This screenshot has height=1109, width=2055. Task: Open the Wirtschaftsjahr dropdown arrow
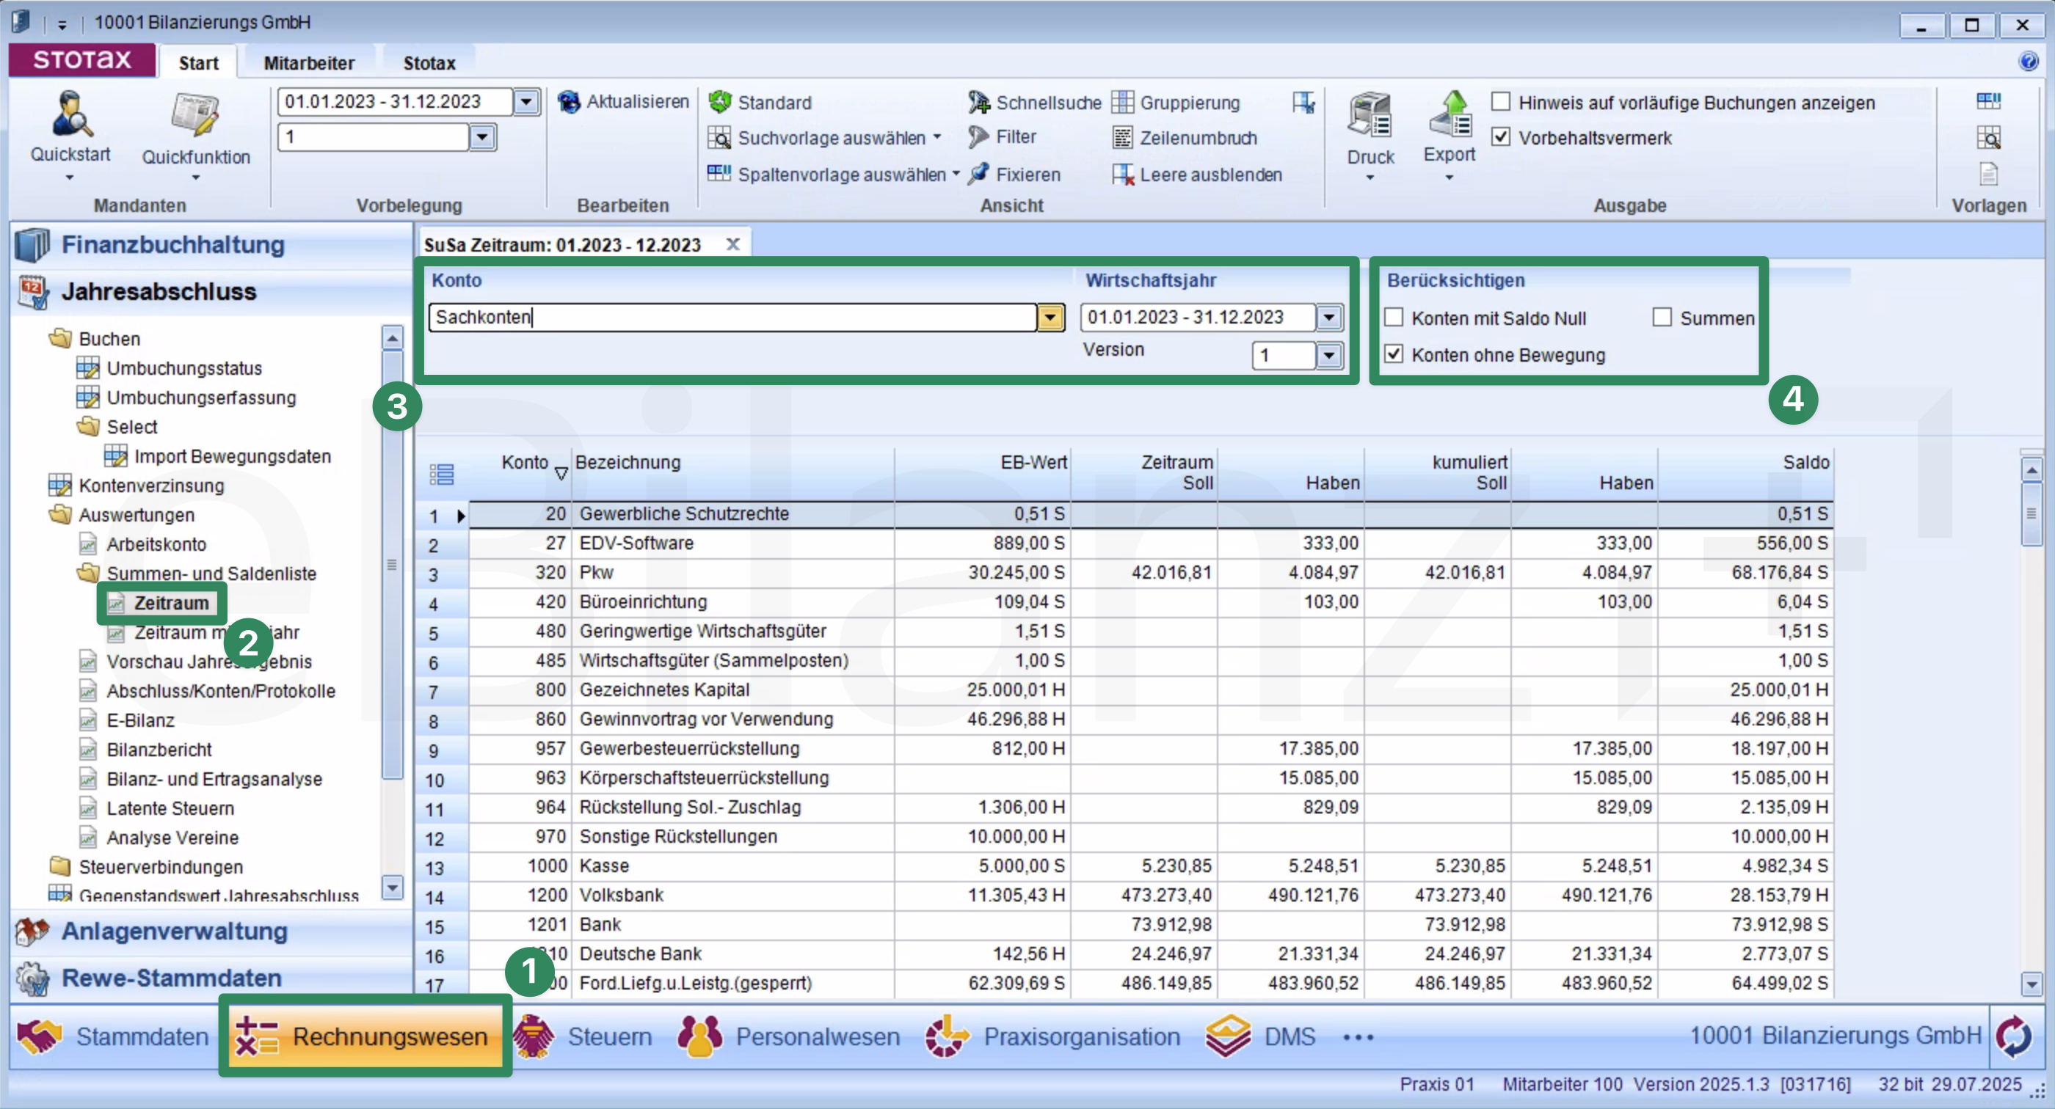coord(1329,318)
